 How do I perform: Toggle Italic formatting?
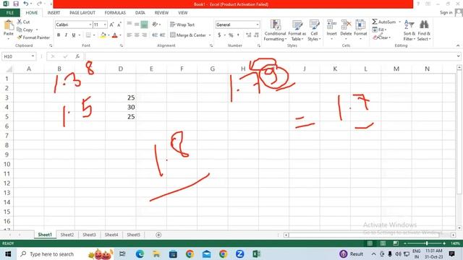[x=66, y=35]
